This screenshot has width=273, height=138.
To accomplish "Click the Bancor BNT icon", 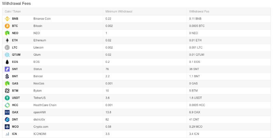I will 7,76.
